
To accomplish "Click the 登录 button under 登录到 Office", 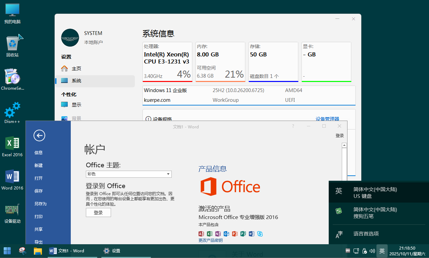I will point(98,213).
